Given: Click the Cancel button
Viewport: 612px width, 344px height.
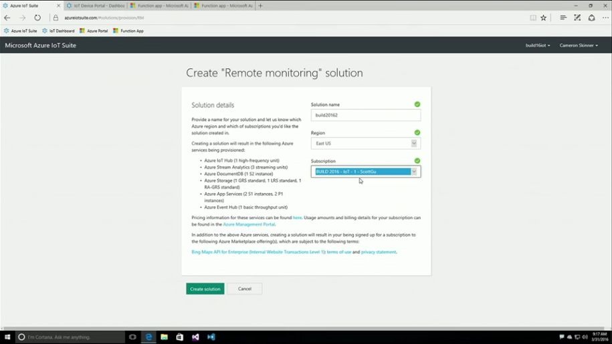Looking at the screenshot, I should click(x=245, y=289).
